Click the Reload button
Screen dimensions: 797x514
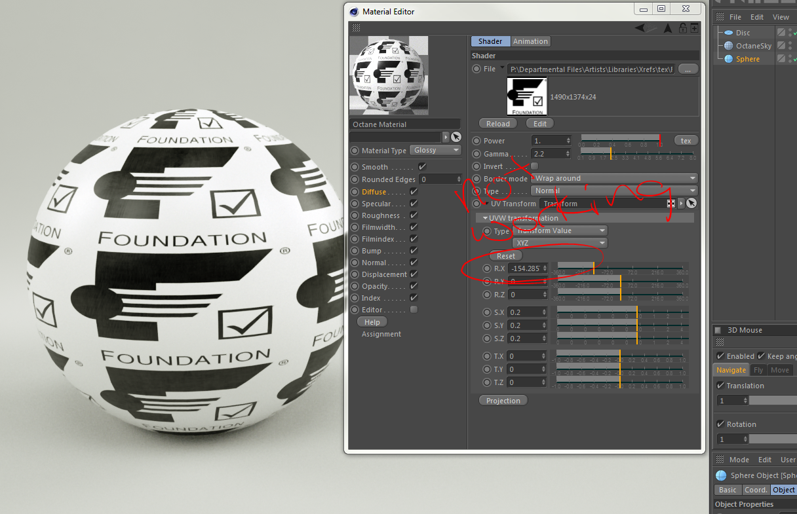coord(498,123)
